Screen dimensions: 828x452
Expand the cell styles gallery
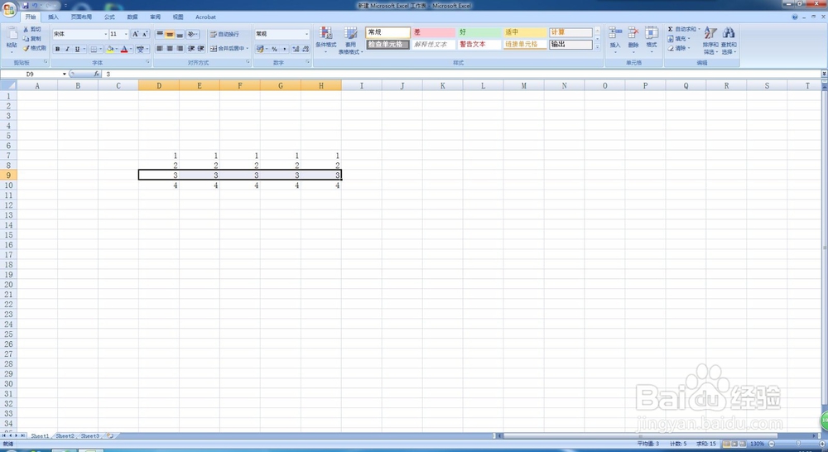(x=597, y=47)
